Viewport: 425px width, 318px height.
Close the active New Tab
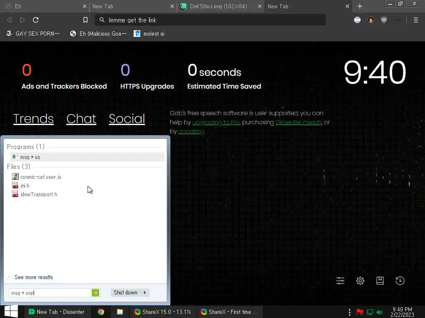click(x=347, y=6)
